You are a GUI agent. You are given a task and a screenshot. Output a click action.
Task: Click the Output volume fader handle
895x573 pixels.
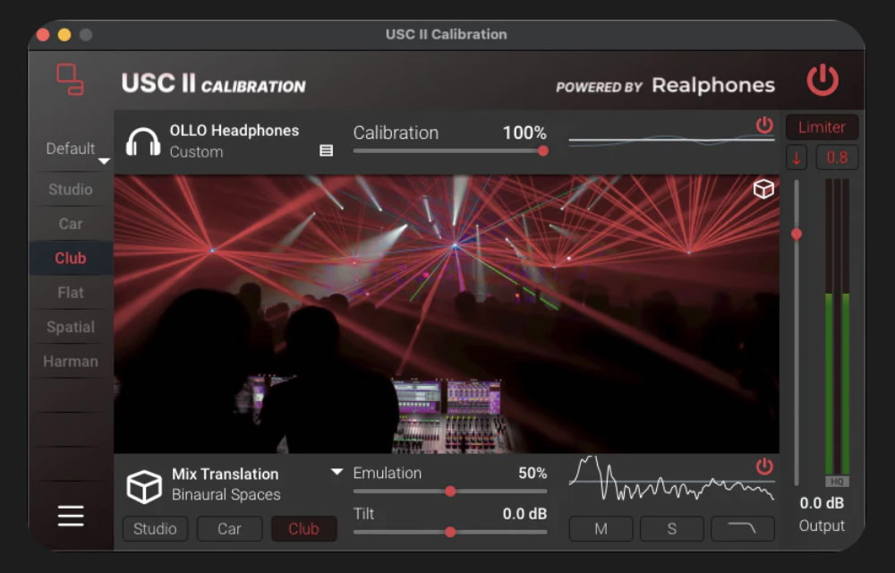pos(797,234)
